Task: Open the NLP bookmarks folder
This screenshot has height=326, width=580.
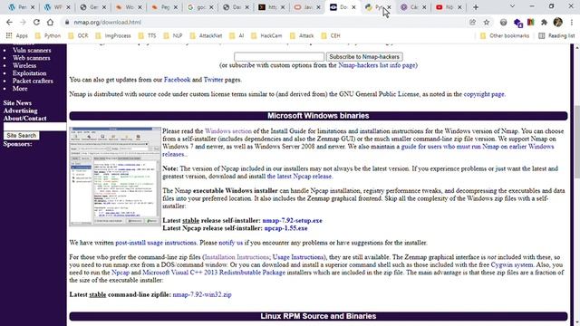Action: tap(173, 36)
